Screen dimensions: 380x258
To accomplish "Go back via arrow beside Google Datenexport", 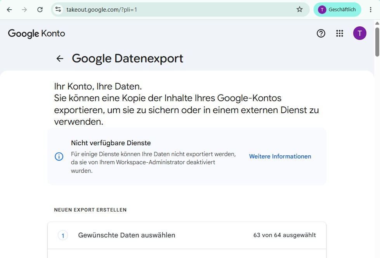I will 60,58.
